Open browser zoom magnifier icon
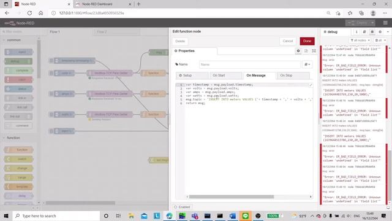 (328, 13)
